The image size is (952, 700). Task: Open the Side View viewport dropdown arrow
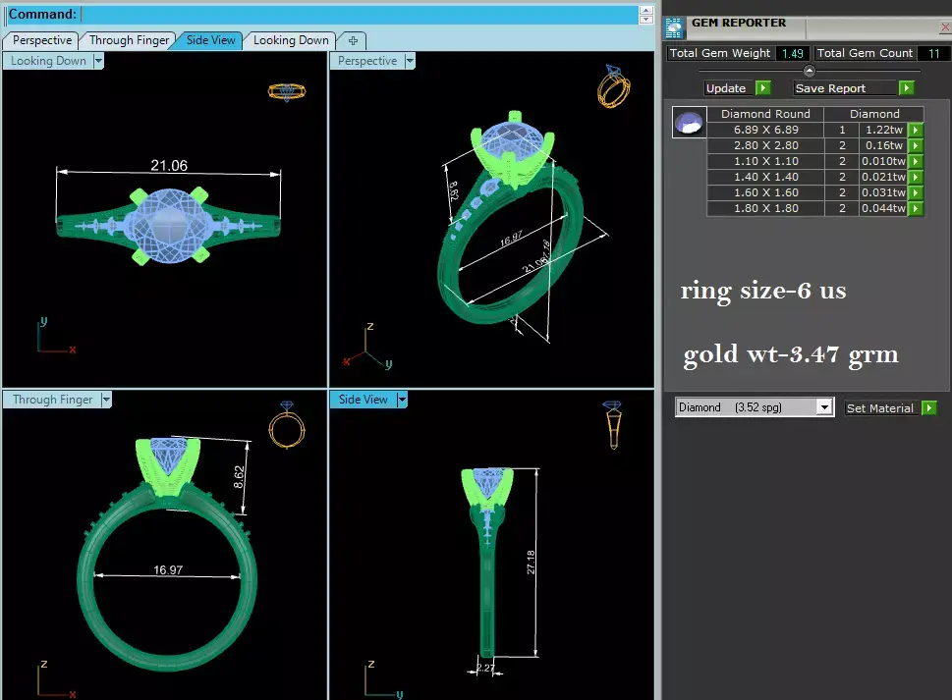(x=401, y=400)
